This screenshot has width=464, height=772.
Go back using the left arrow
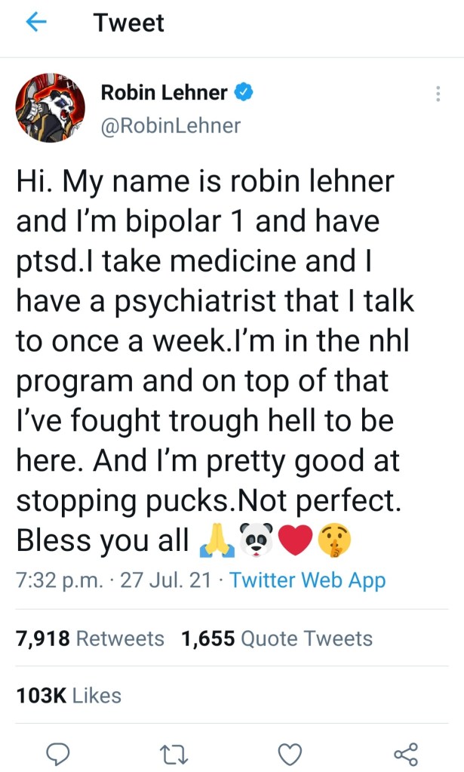35,23
